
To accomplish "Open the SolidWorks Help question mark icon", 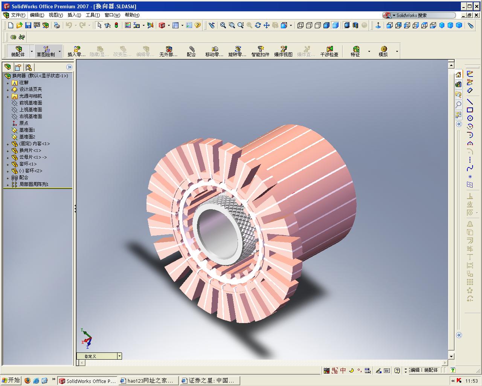I will point(198,25).
